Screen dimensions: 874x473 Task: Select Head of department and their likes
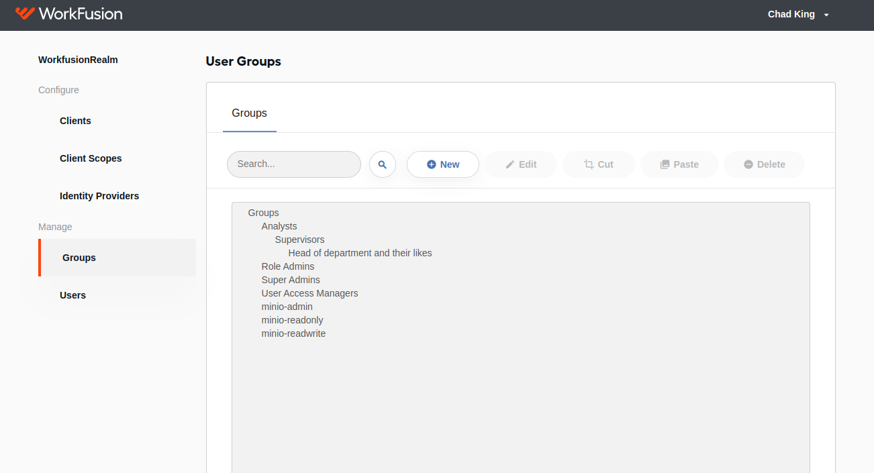tap(360, 253)
